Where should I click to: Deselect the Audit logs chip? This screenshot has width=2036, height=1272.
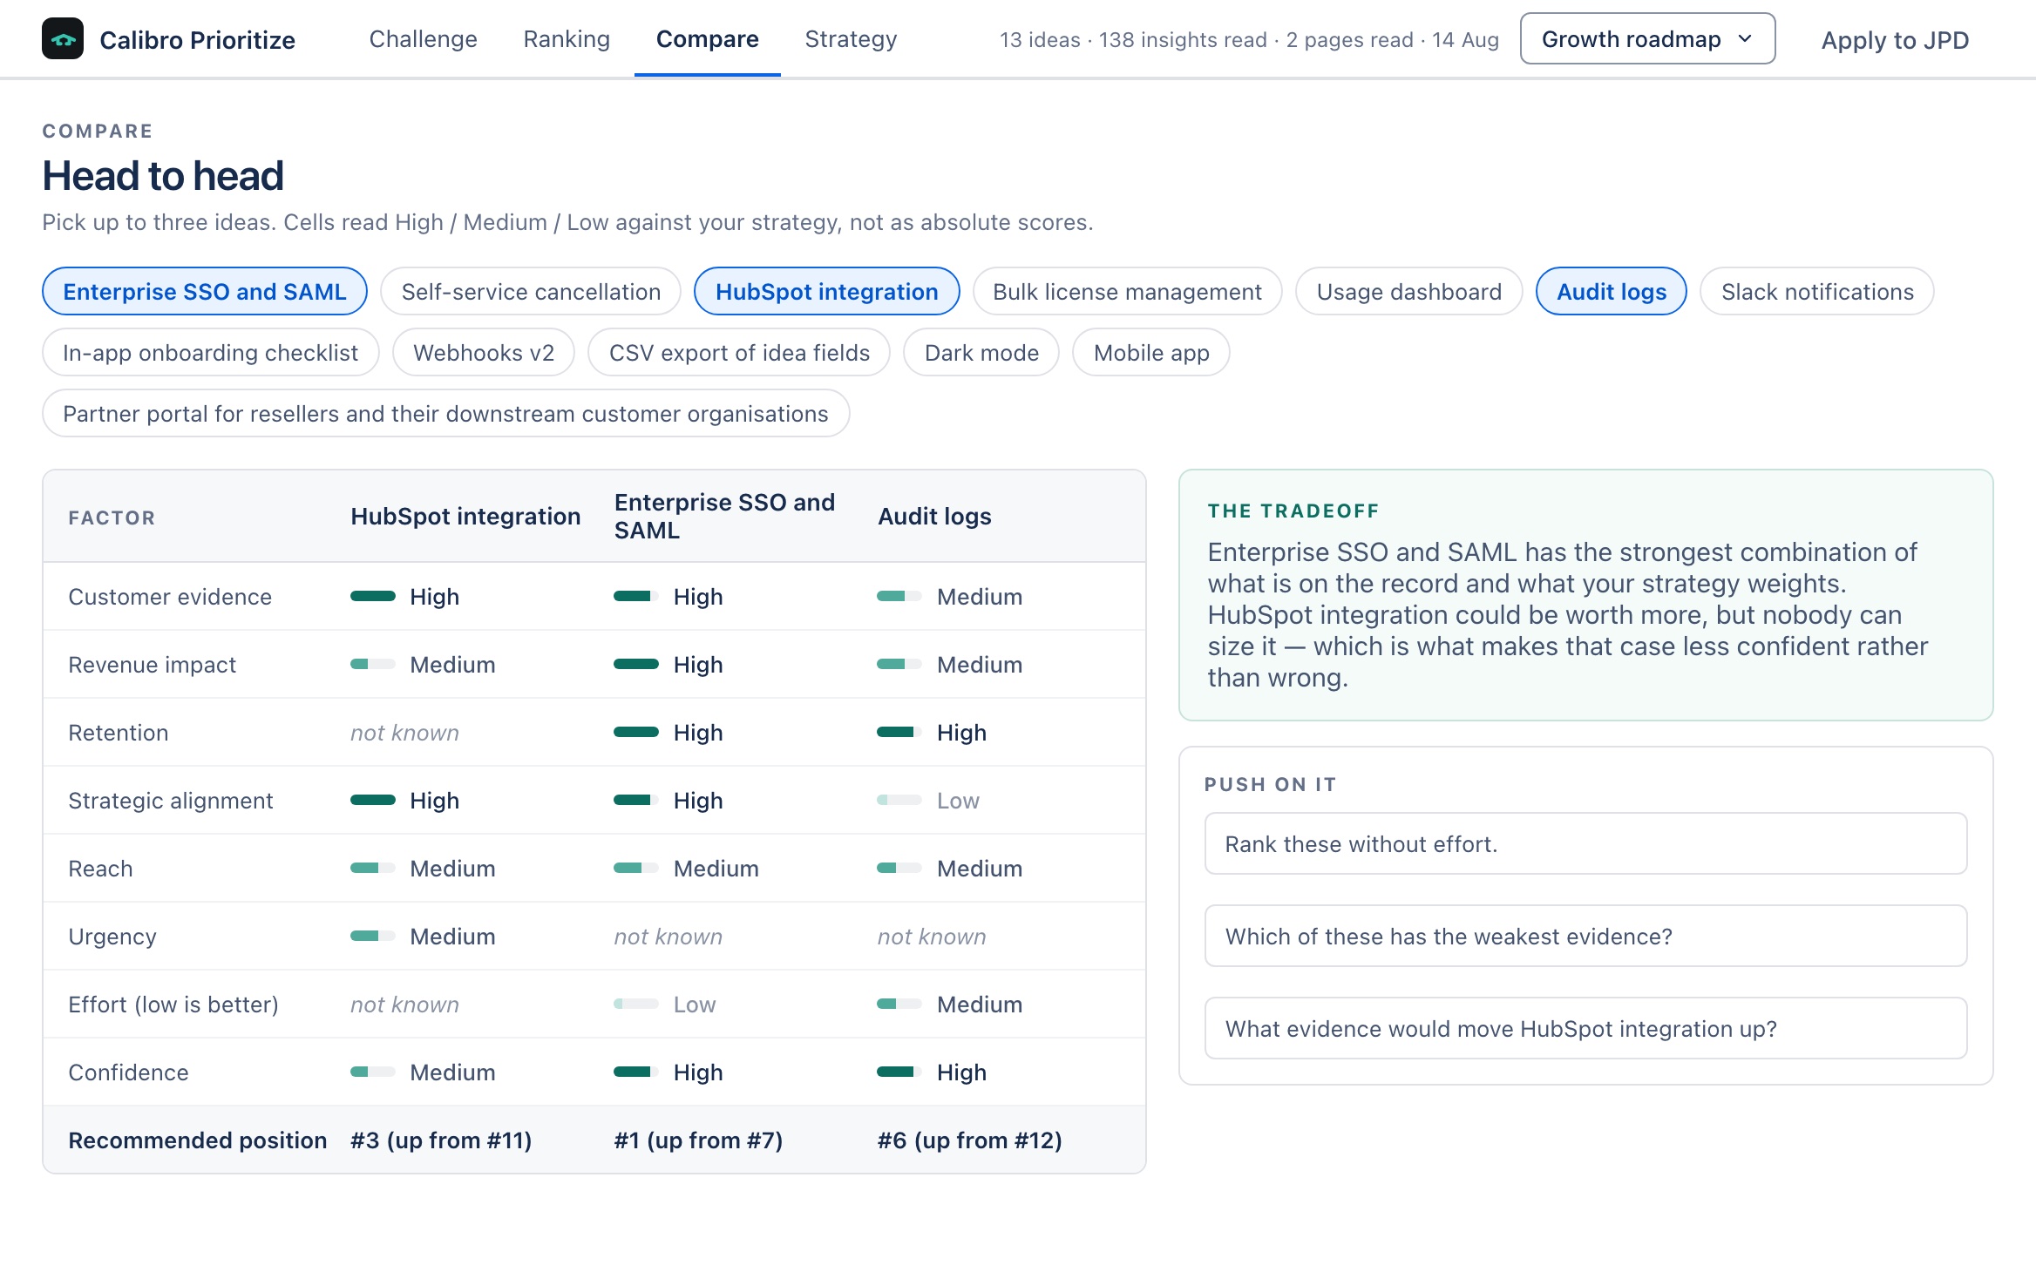1611,292
